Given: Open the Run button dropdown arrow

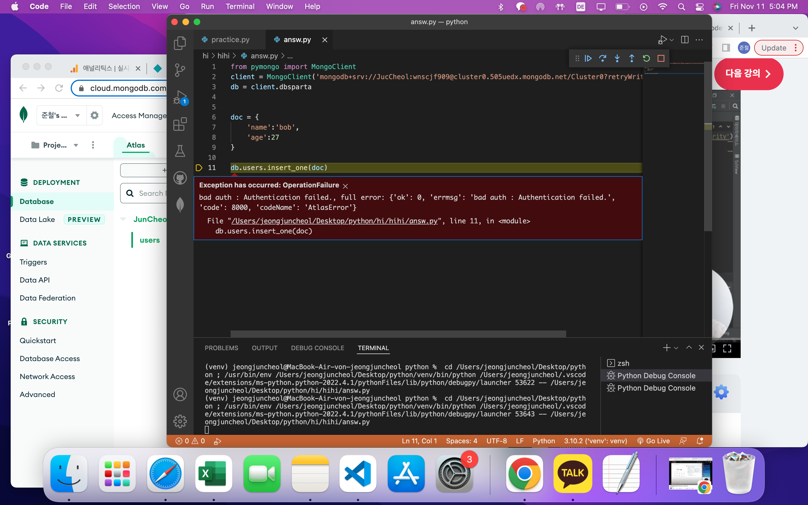Looking at the screenshot, I should pos(672,40).
